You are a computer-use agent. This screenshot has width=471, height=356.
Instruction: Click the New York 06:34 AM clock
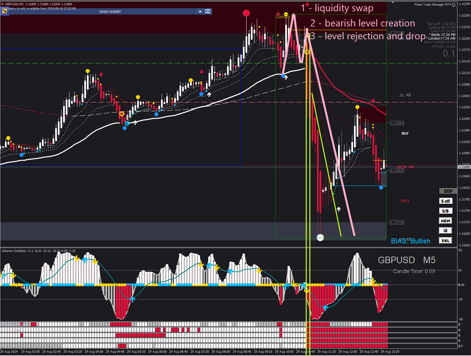pyautogui.click(x=440, y=42)
